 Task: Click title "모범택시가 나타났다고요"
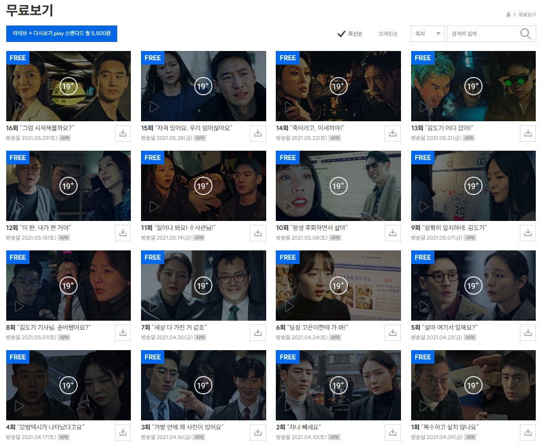(51, 427)
